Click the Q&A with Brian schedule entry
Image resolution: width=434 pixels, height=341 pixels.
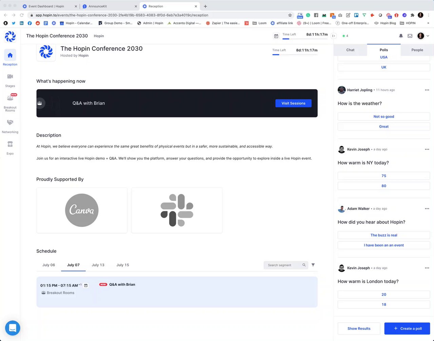point(177,292)
